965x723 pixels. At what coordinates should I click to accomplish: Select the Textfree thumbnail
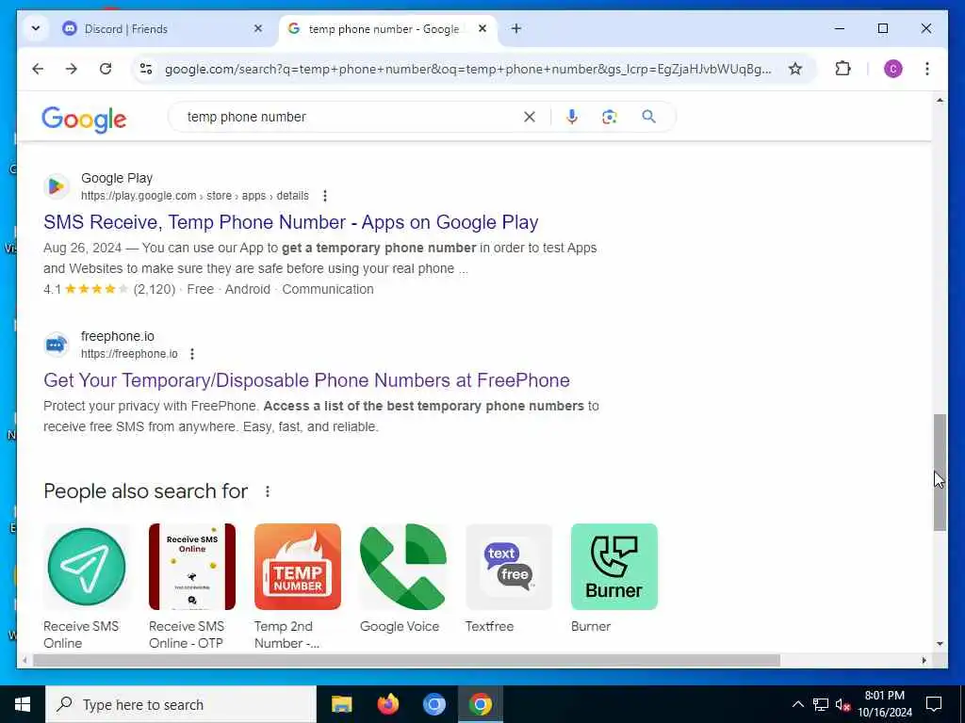(508, 567)
